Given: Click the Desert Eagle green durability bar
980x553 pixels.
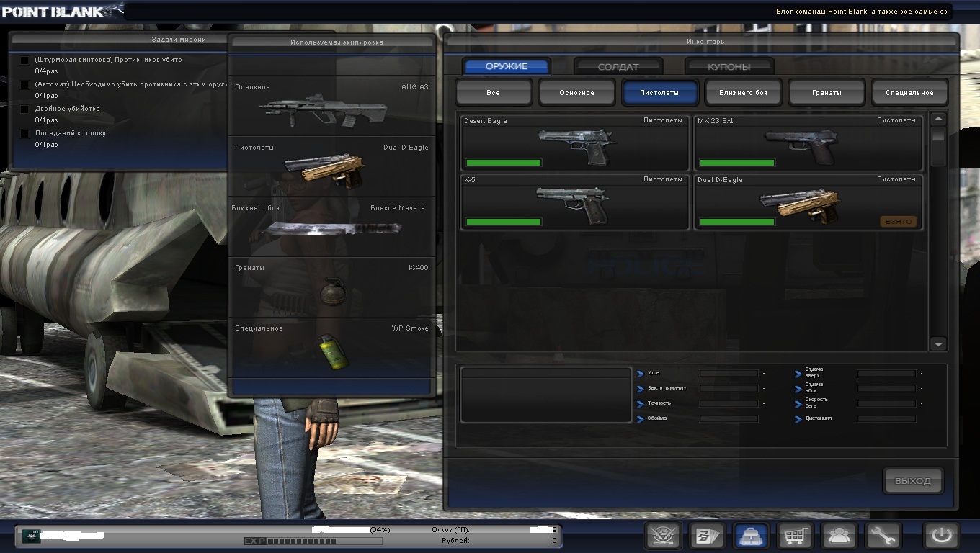Looking at the screenshot, I should pyautogui.click(x=503, y=163).
